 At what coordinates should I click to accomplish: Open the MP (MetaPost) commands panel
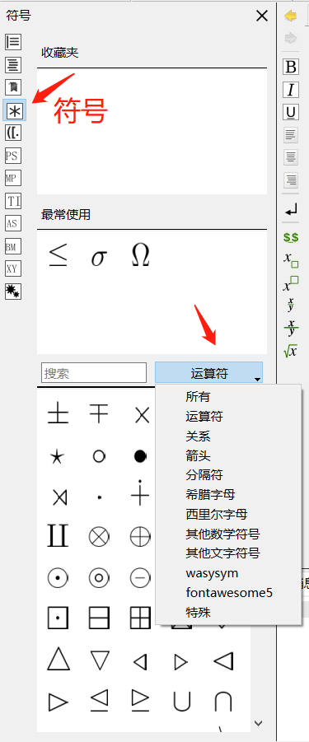point(13,179)
